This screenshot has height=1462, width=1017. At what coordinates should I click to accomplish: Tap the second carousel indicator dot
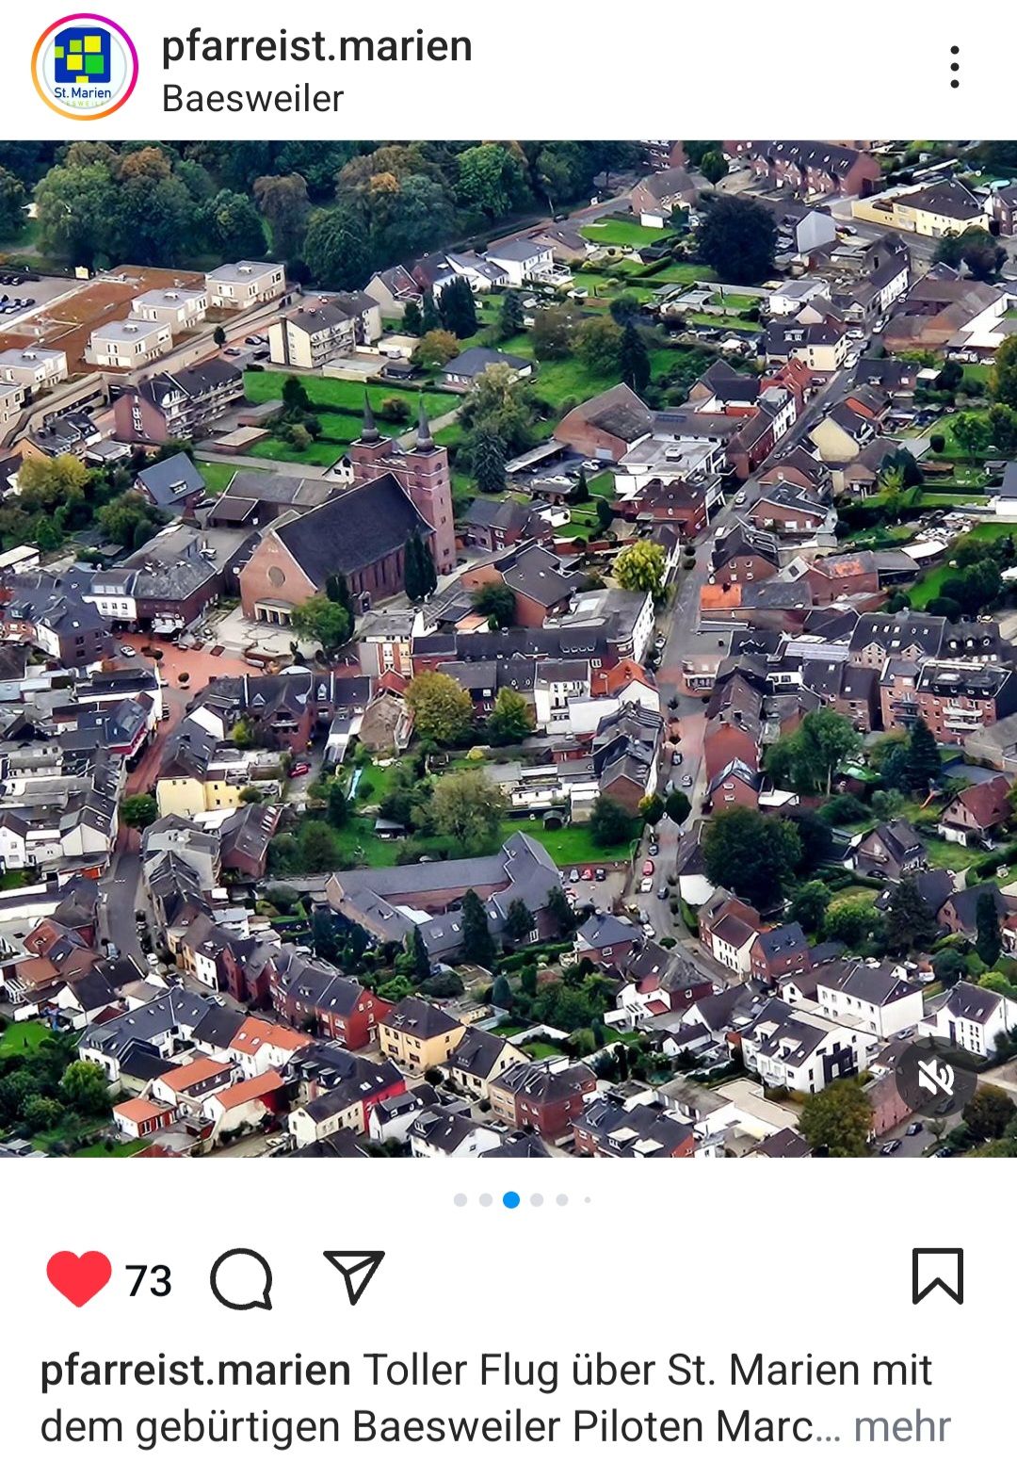coord(486,1199)
